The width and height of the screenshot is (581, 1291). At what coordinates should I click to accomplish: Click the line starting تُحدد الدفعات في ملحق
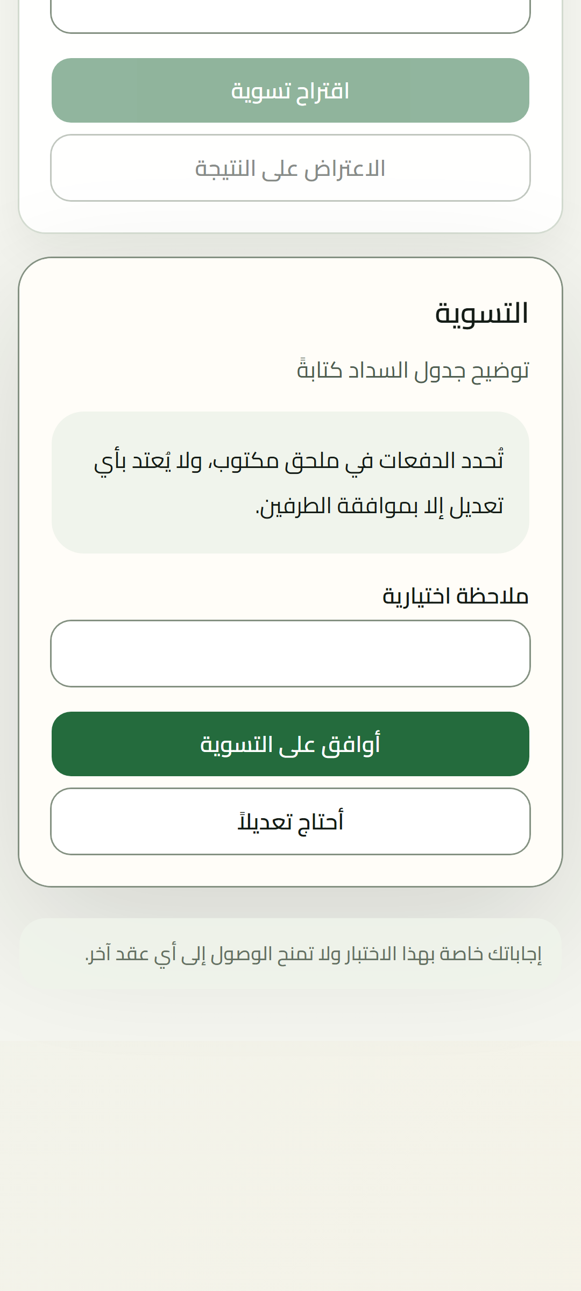click(x=299, y=461)
